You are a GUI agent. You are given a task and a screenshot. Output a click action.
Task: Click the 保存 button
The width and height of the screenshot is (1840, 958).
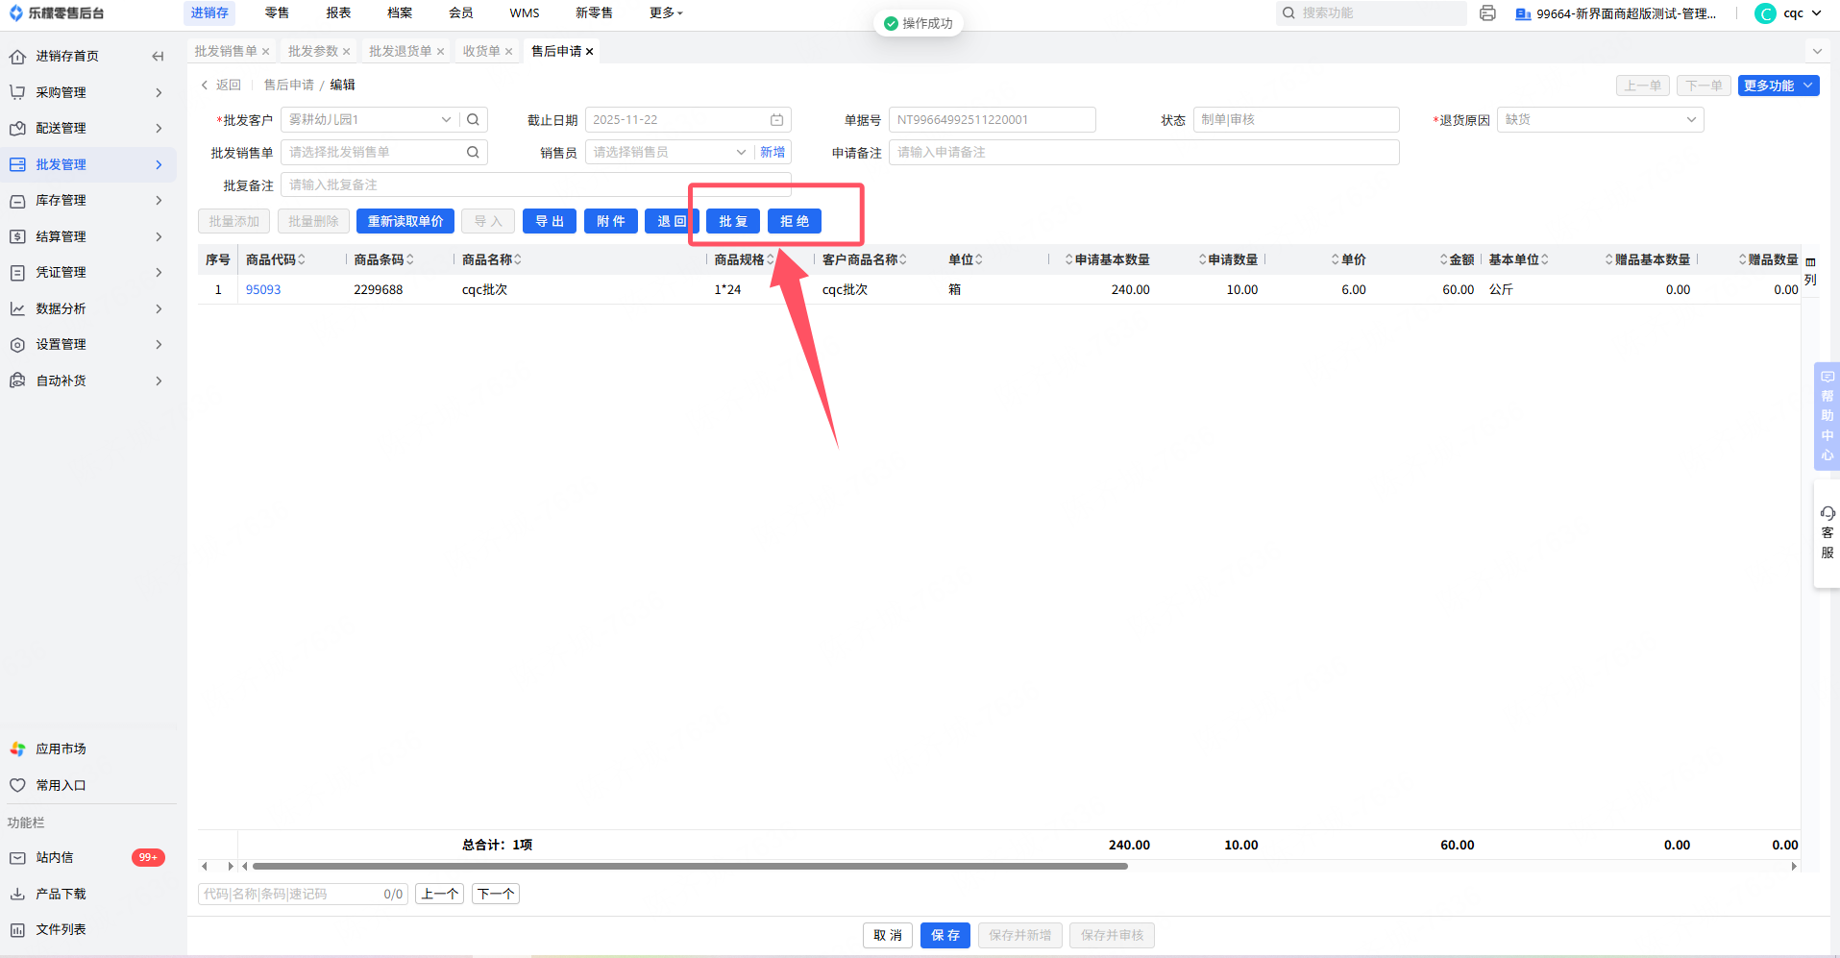click(x=945, y=936)
